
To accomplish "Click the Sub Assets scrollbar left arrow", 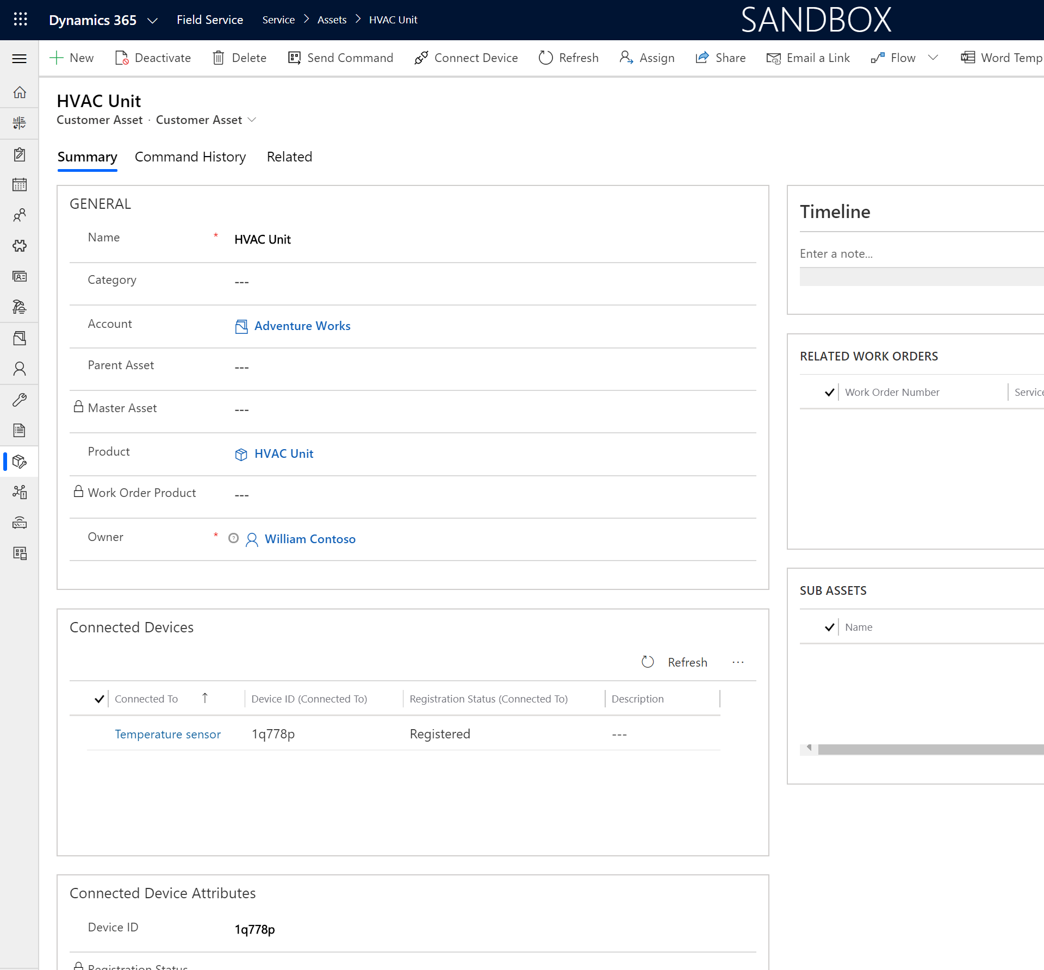I will (809, 748).
